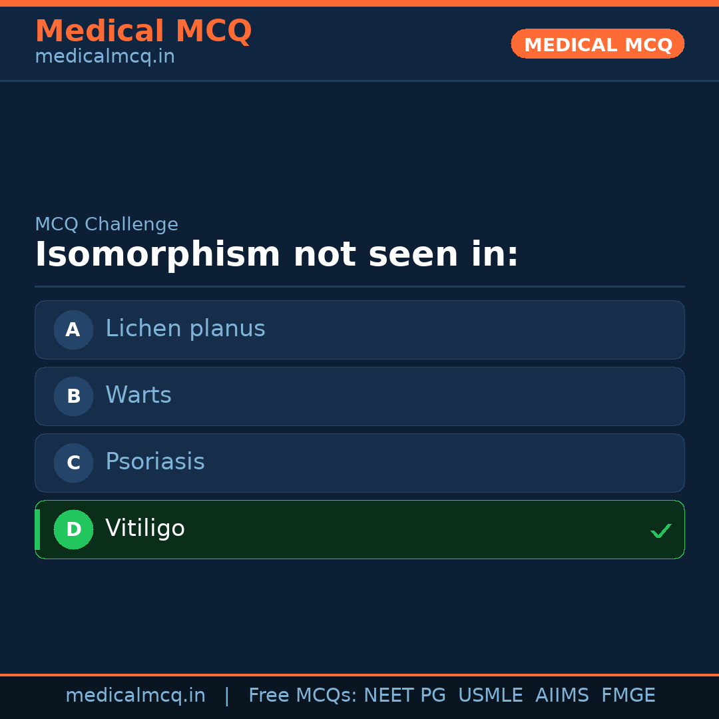This screenshot has height=719, width=719.
Task: Choose the Warts answer text
Action: [x=138, y=395]
